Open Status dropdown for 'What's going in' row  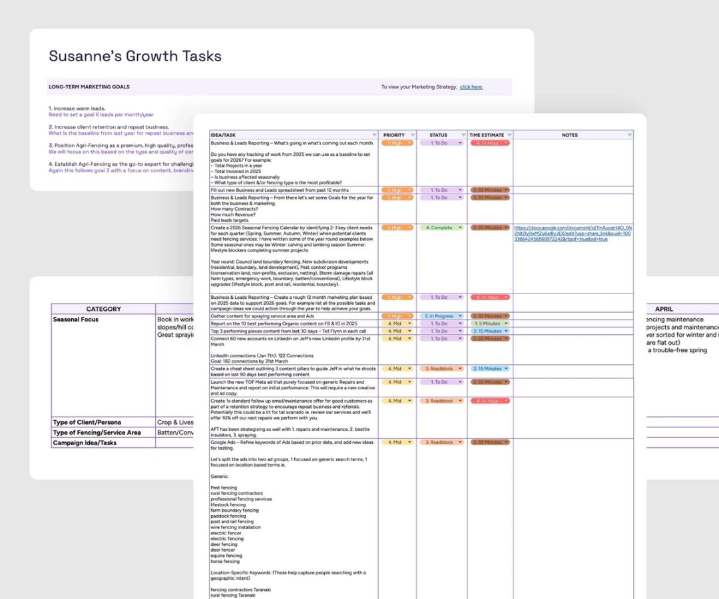(441, 143)
